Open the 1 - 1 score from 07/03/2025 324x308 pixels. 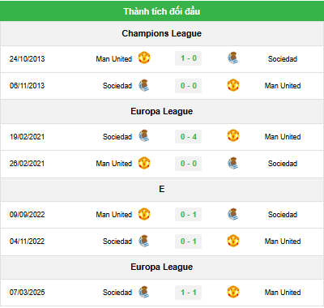189,293
